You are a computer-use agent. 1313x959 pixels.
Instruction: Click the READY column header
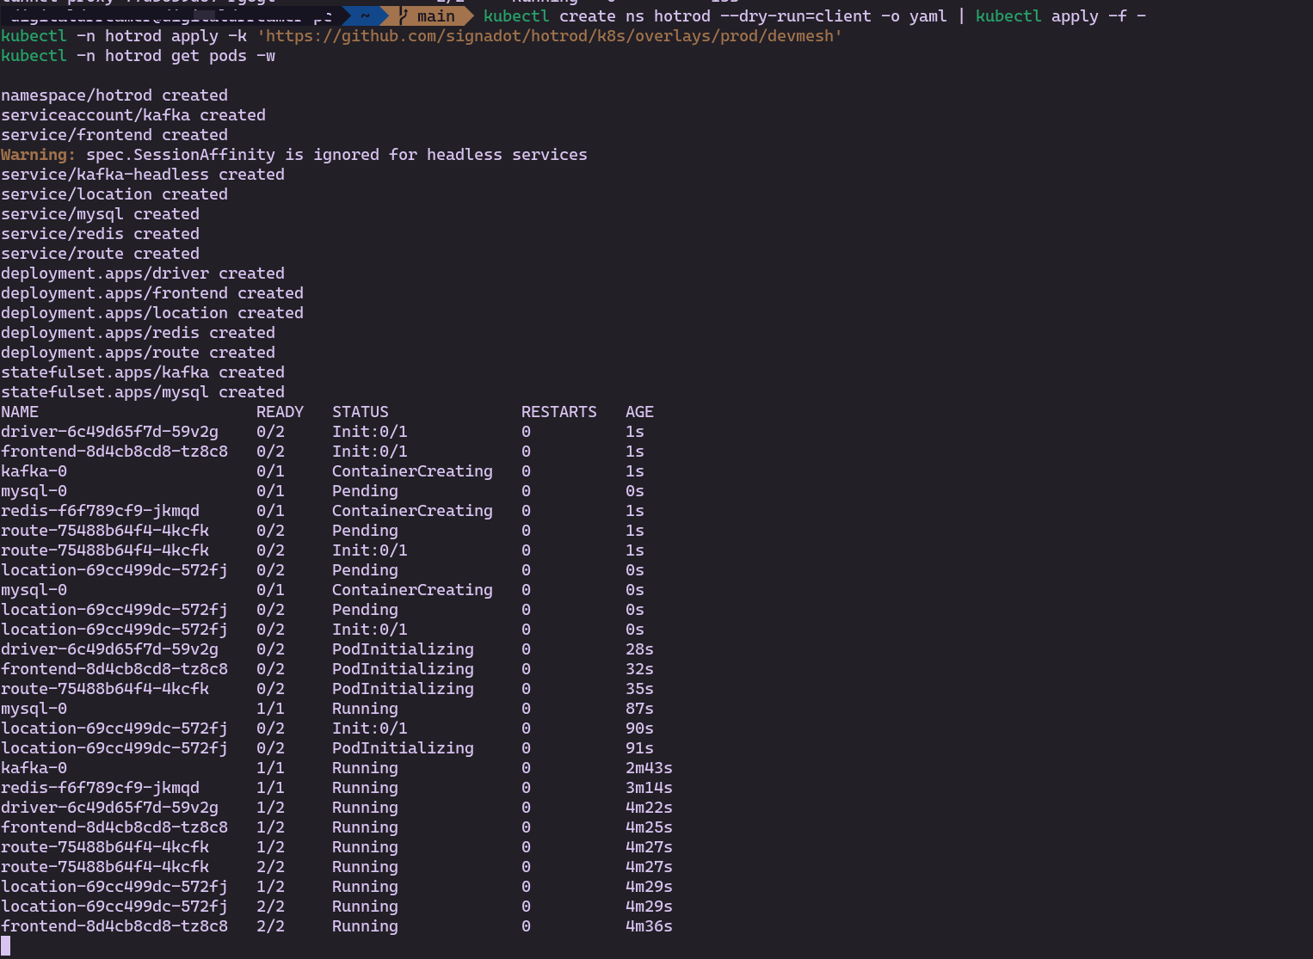pyautogui.click(x=280, y=411)
